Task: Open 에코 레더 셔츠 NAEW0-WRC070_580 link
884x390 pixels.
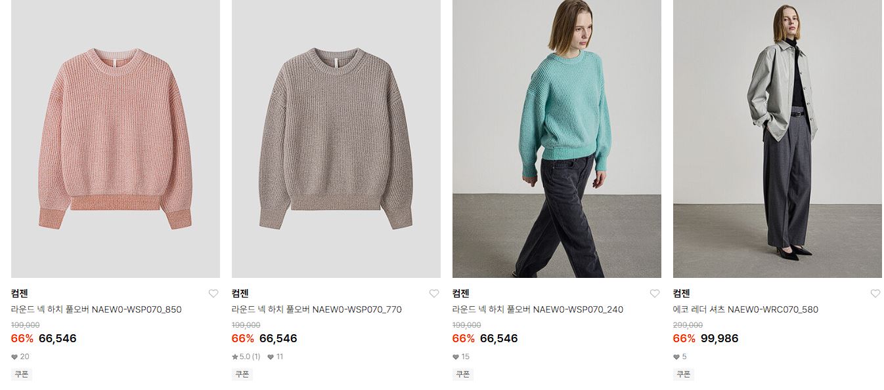Action: [745, 309]
